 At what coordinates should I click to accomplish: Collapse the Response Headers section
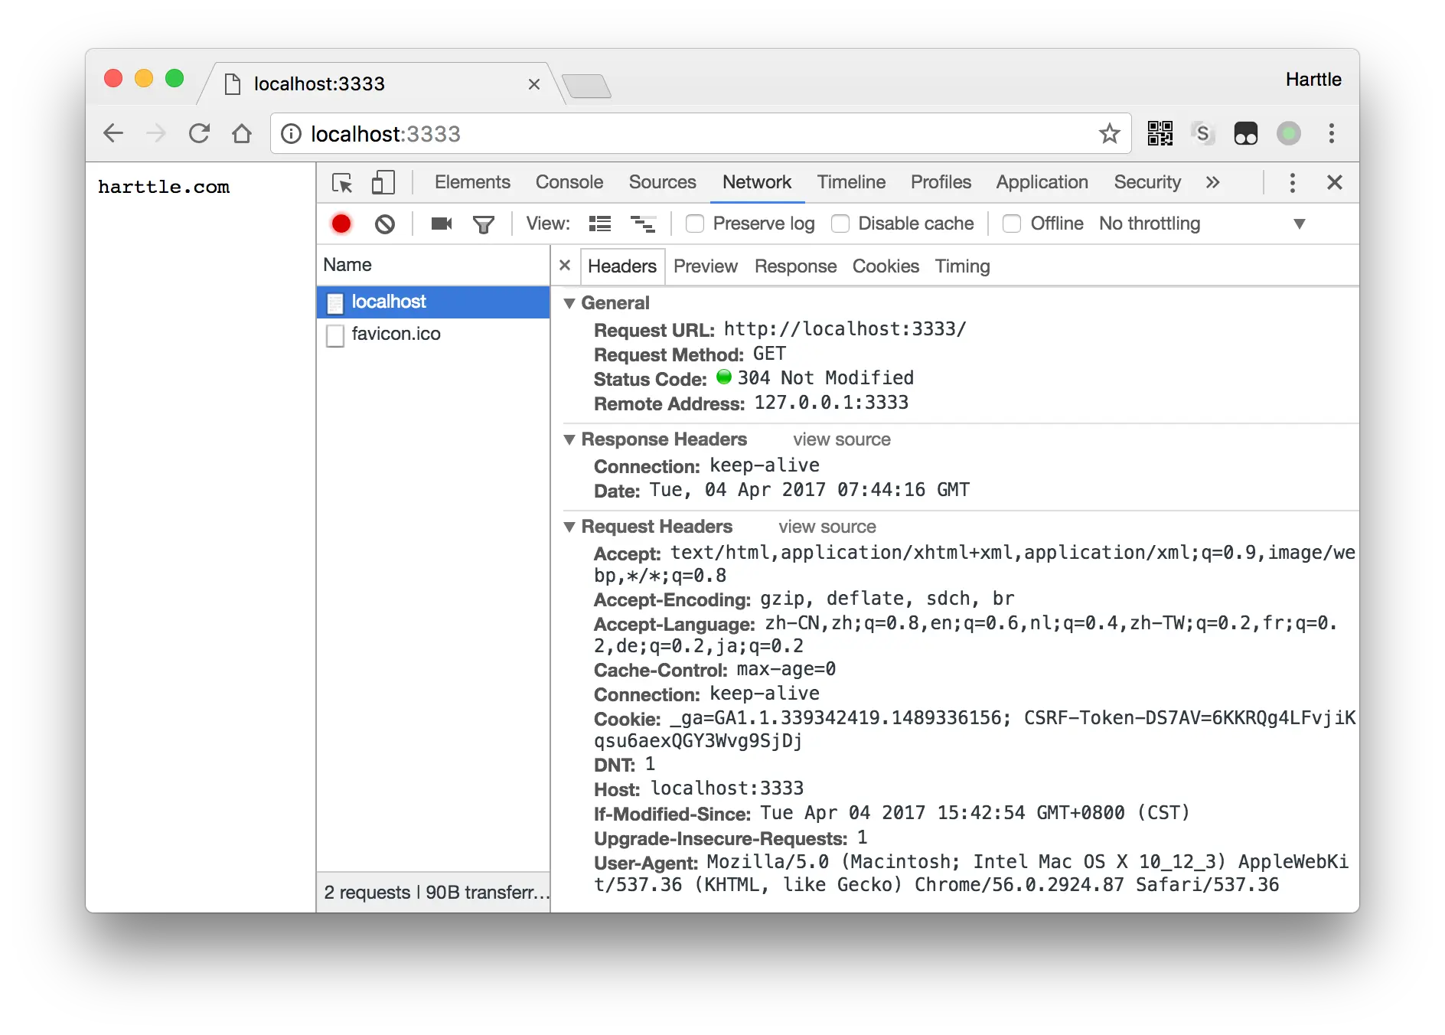(569, 439)
